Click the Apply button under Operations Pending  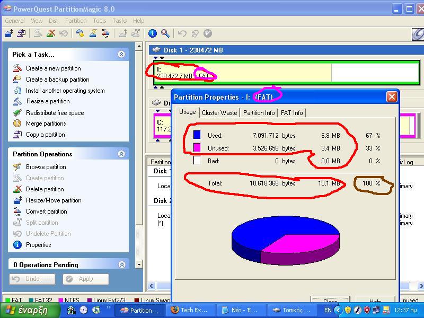(86, 279)
